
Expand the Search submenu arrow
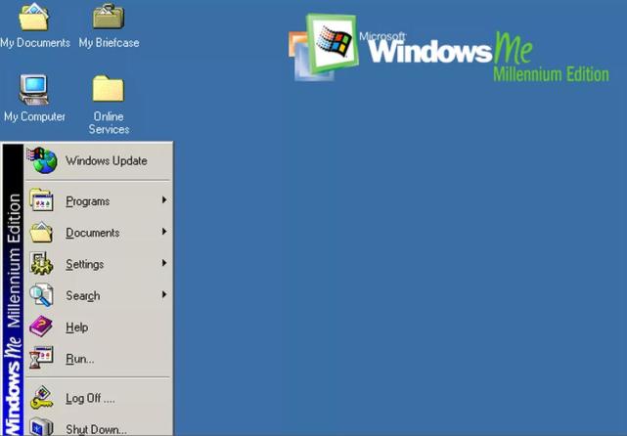[x=164, y=294]
